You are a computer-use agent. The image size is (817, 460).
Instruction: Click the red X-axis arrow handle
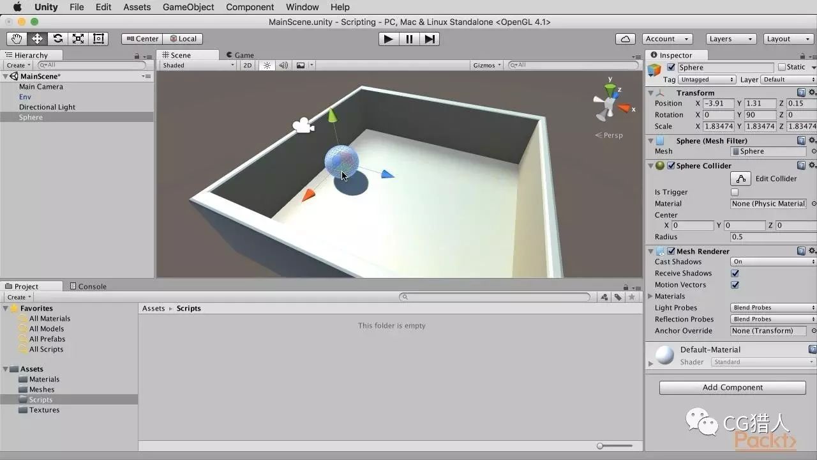tap(309, 195)
